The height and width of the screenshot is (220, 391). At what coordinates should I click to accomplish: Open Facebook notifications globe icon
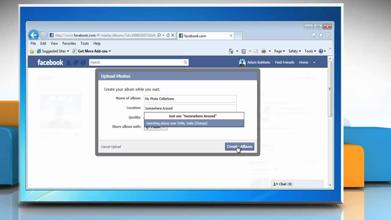point(83,62)
